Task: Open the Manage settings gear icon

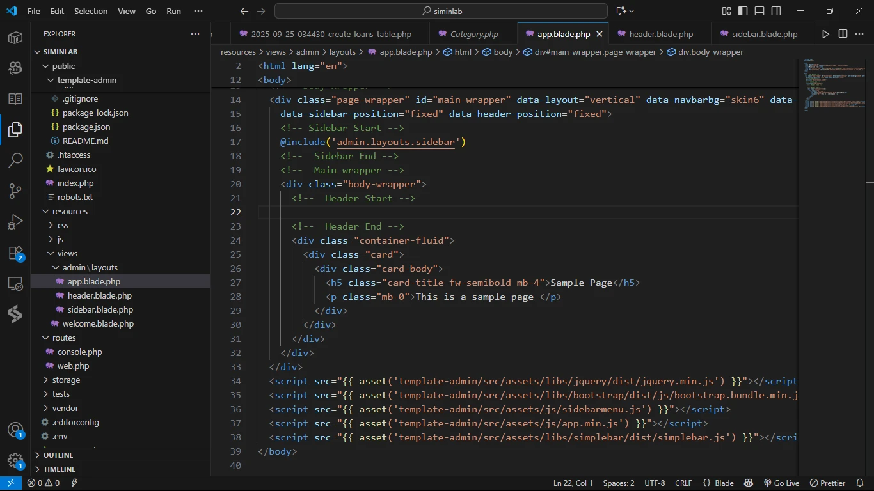Action: coord(15,460)
